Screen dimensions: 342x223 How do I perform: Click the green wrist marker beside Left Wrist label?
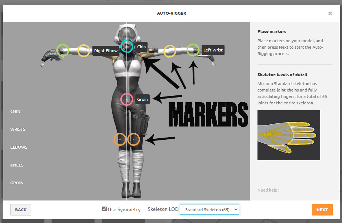193,50
